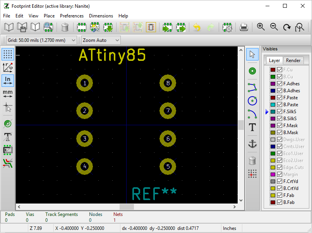This screenshot has height=233, width=312.
Task: Click the horizontal scrollbar right arrow
Action: (x=235, y=207)
